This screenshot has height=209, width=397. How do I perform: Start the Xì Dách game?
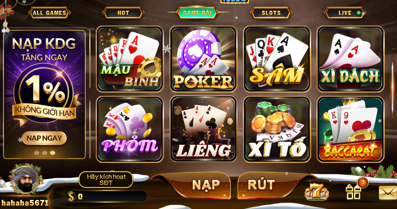tap(350, 59)
